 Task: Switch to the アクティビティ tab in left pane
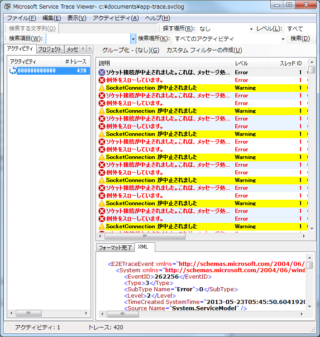tap(20, 48)
